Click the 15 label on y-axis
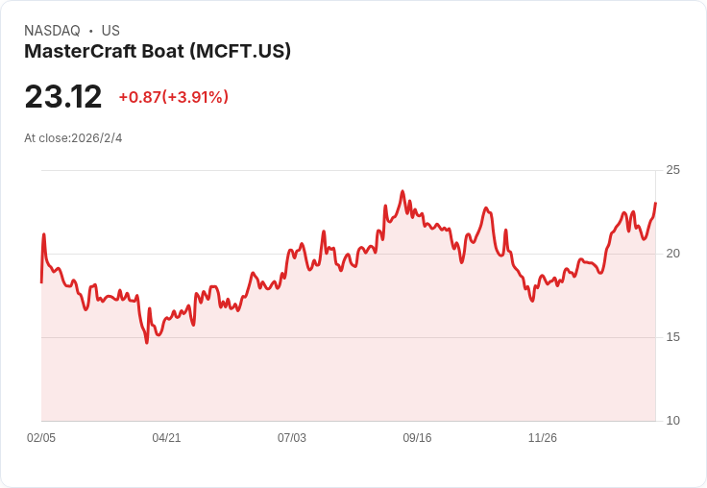 673,337
